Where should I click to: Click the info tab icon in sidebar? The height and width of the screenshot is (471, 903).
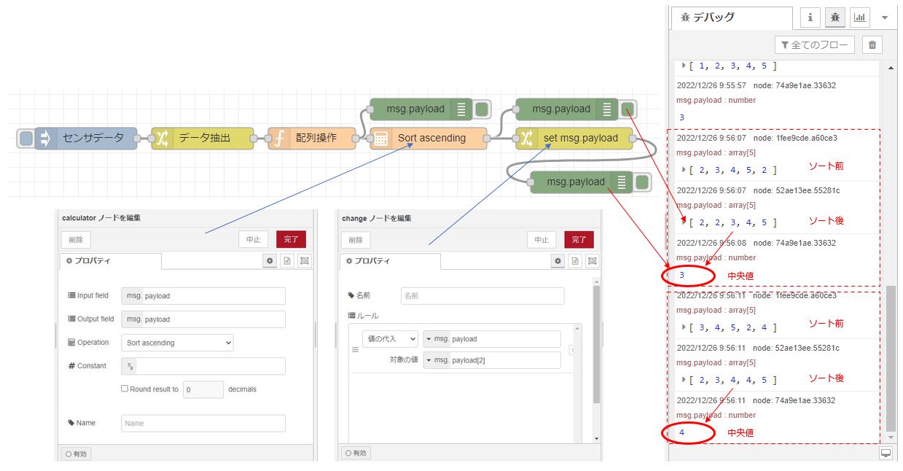coord(810,17)
